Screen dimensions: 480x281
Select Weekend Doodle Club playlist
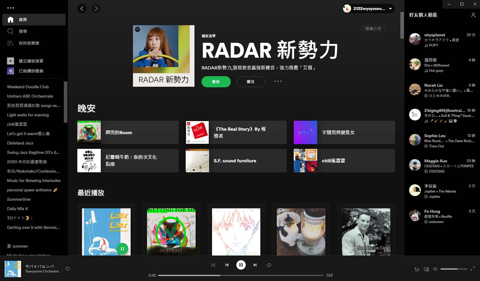[28, 87]
